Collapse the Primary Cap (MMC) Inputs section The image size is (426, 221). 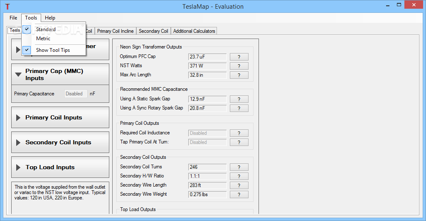pos(60,75)
